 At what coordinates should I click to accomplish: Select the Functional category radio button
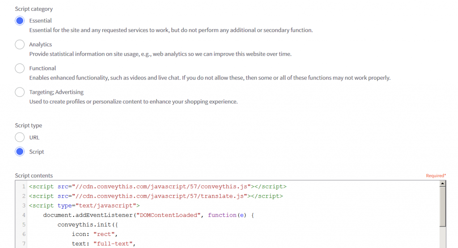click(x=20, y=68)
